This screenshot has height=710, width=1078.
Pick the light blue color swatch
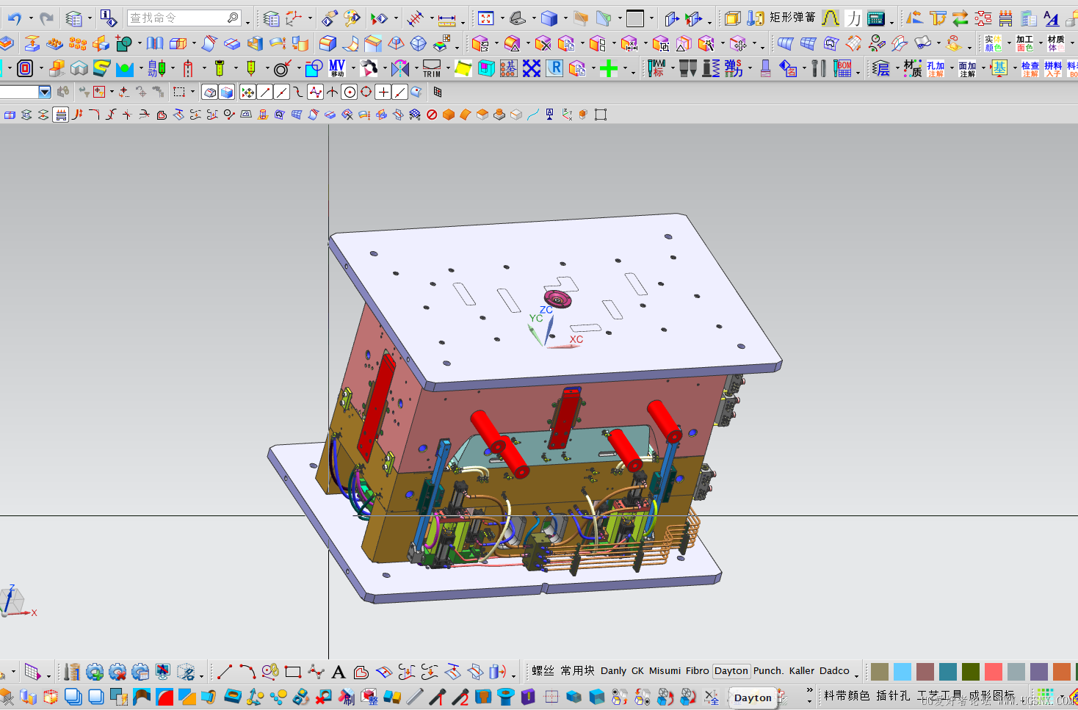pyautogui.click(x=902, y=672)
